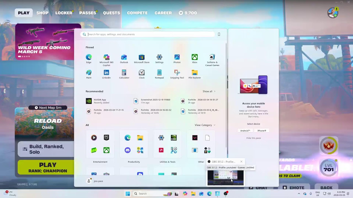Open the pinned Paint app
353x198 pixels.
point(89,74)
